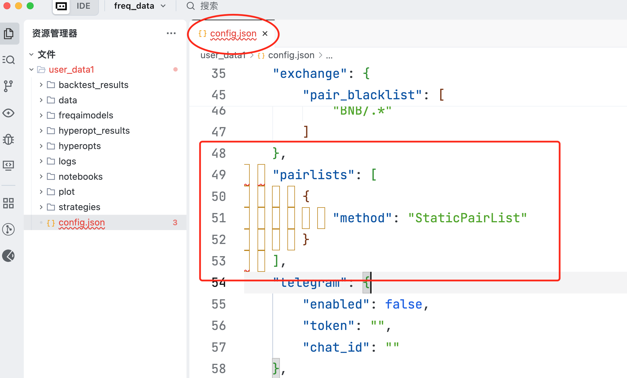
Task: Open the Remote desktop monitor icon
Action: tap(9, 165)
